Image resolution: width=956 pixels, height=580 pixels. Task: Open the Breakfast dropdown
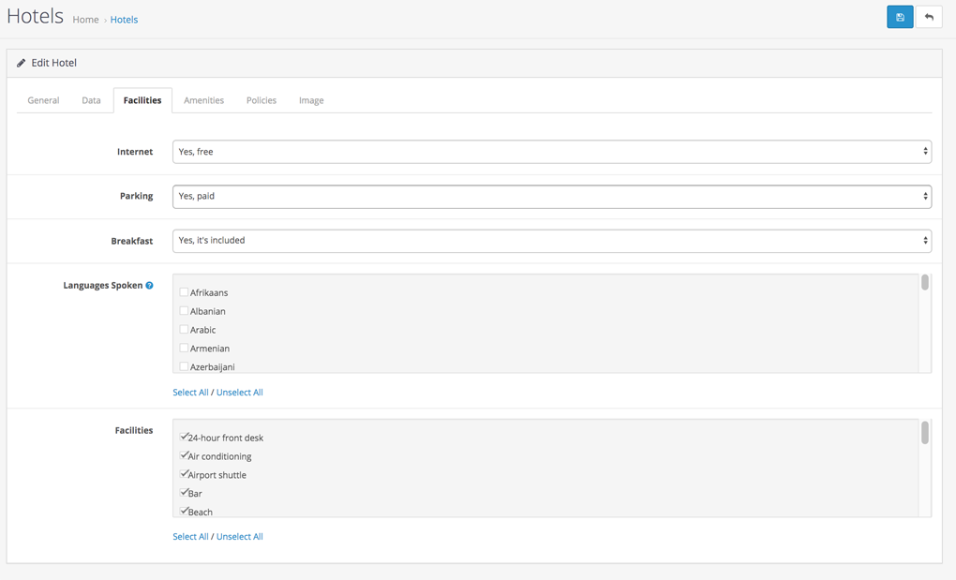552,241
